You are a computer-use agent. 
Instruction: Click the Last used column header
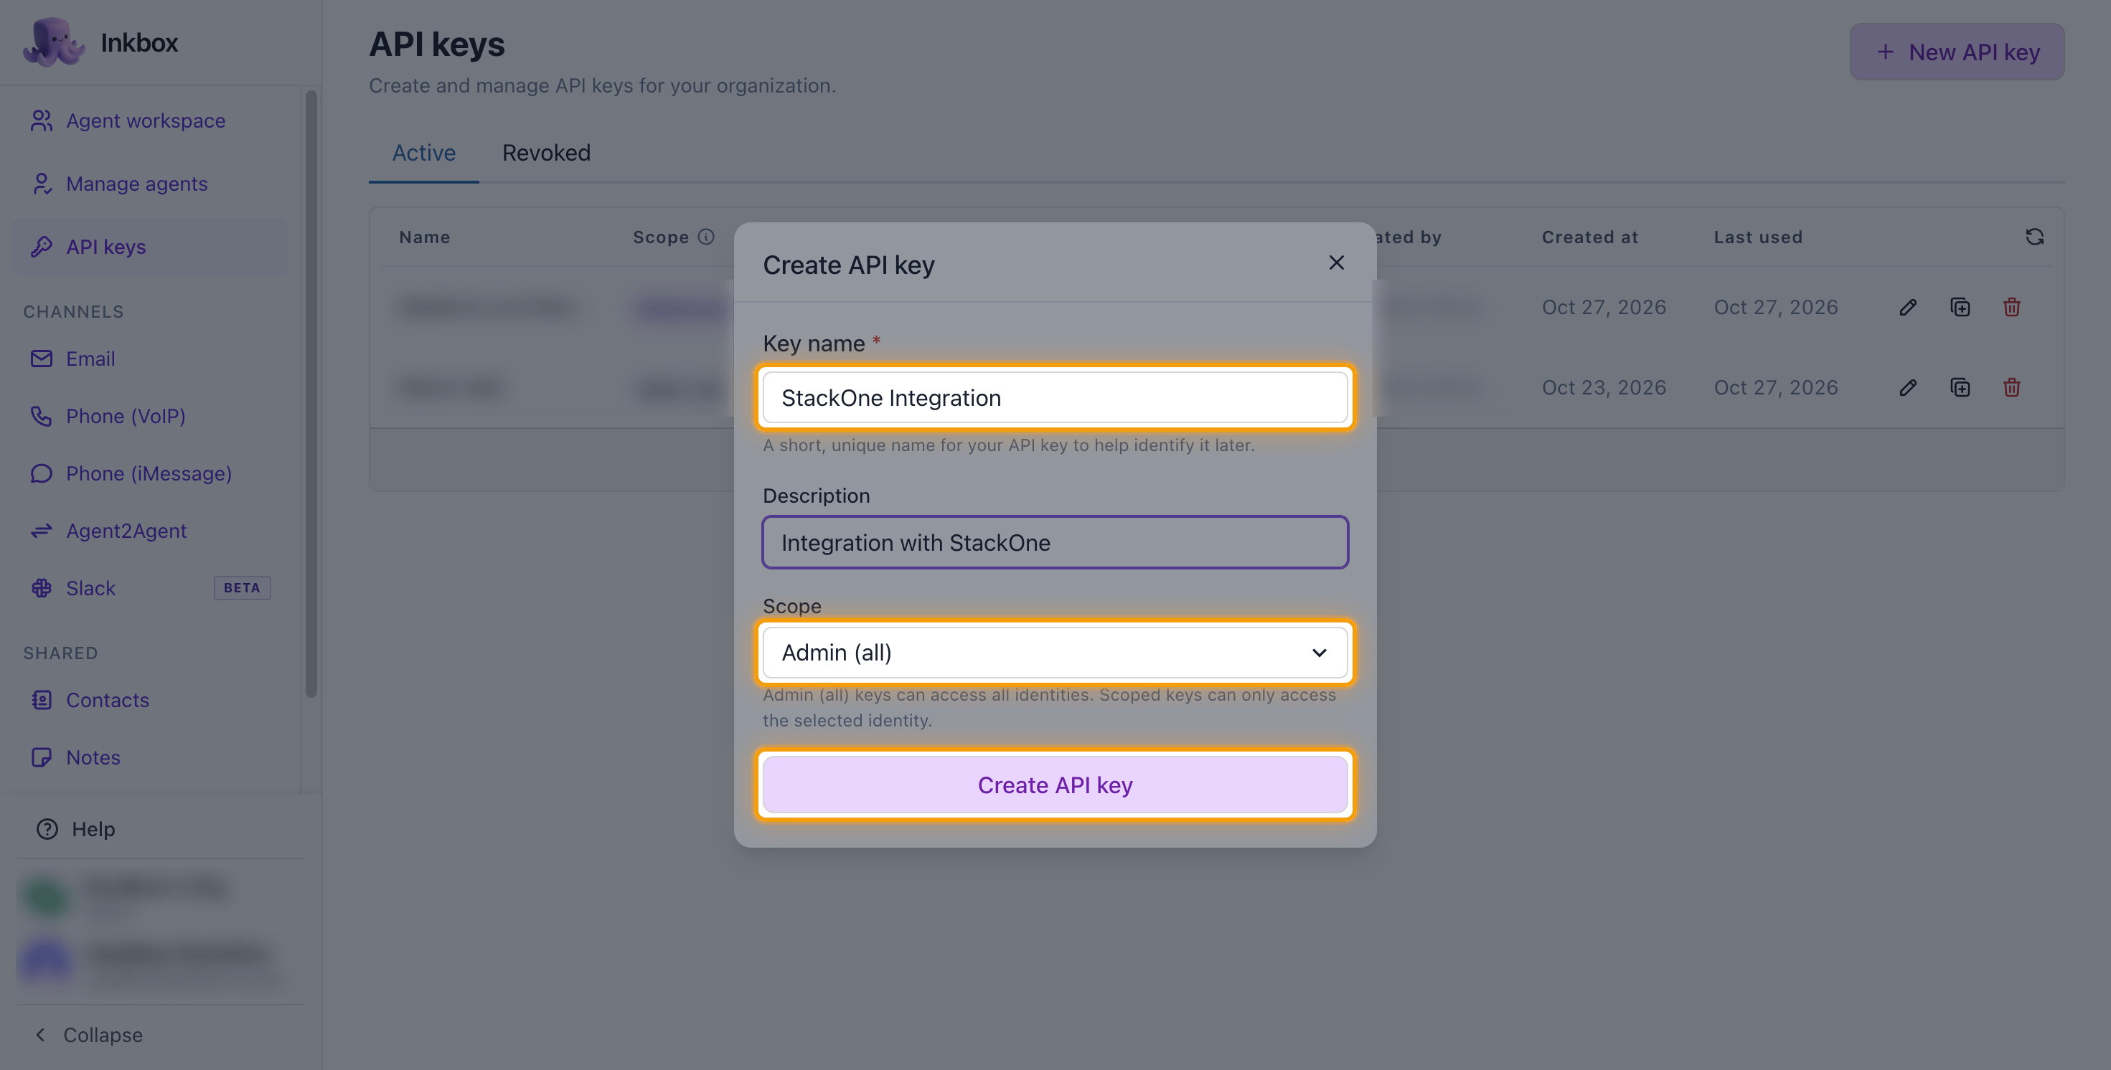click(1758, 237)
